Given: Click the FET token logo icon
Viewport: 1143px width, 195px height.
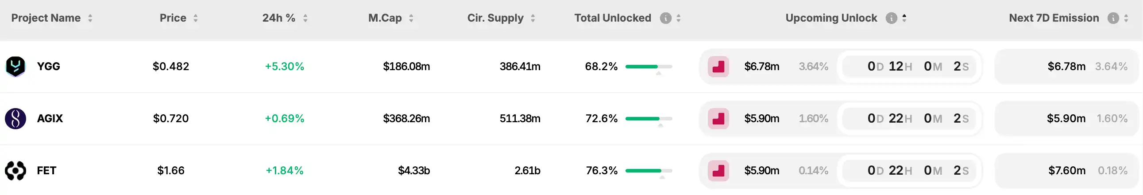Looking at the screenshot, I should [x=15, y=171].
